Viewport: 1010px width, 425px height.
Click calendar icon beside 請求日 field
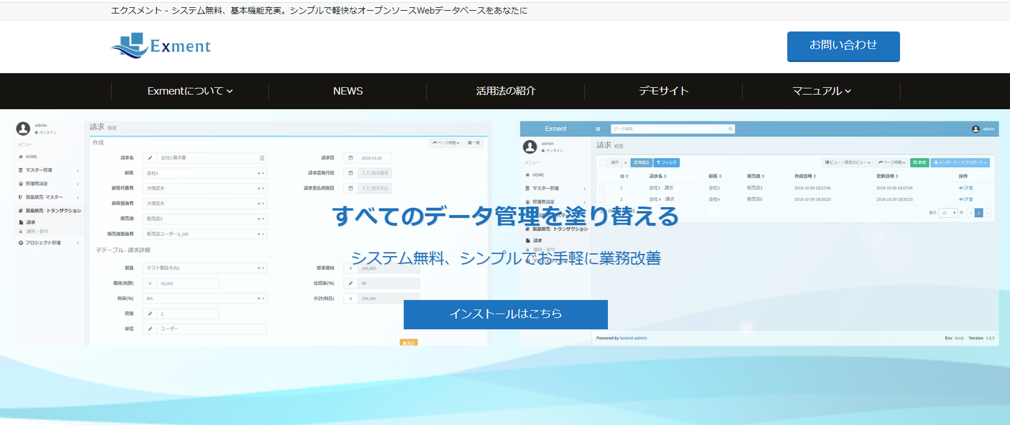[351, 158]
